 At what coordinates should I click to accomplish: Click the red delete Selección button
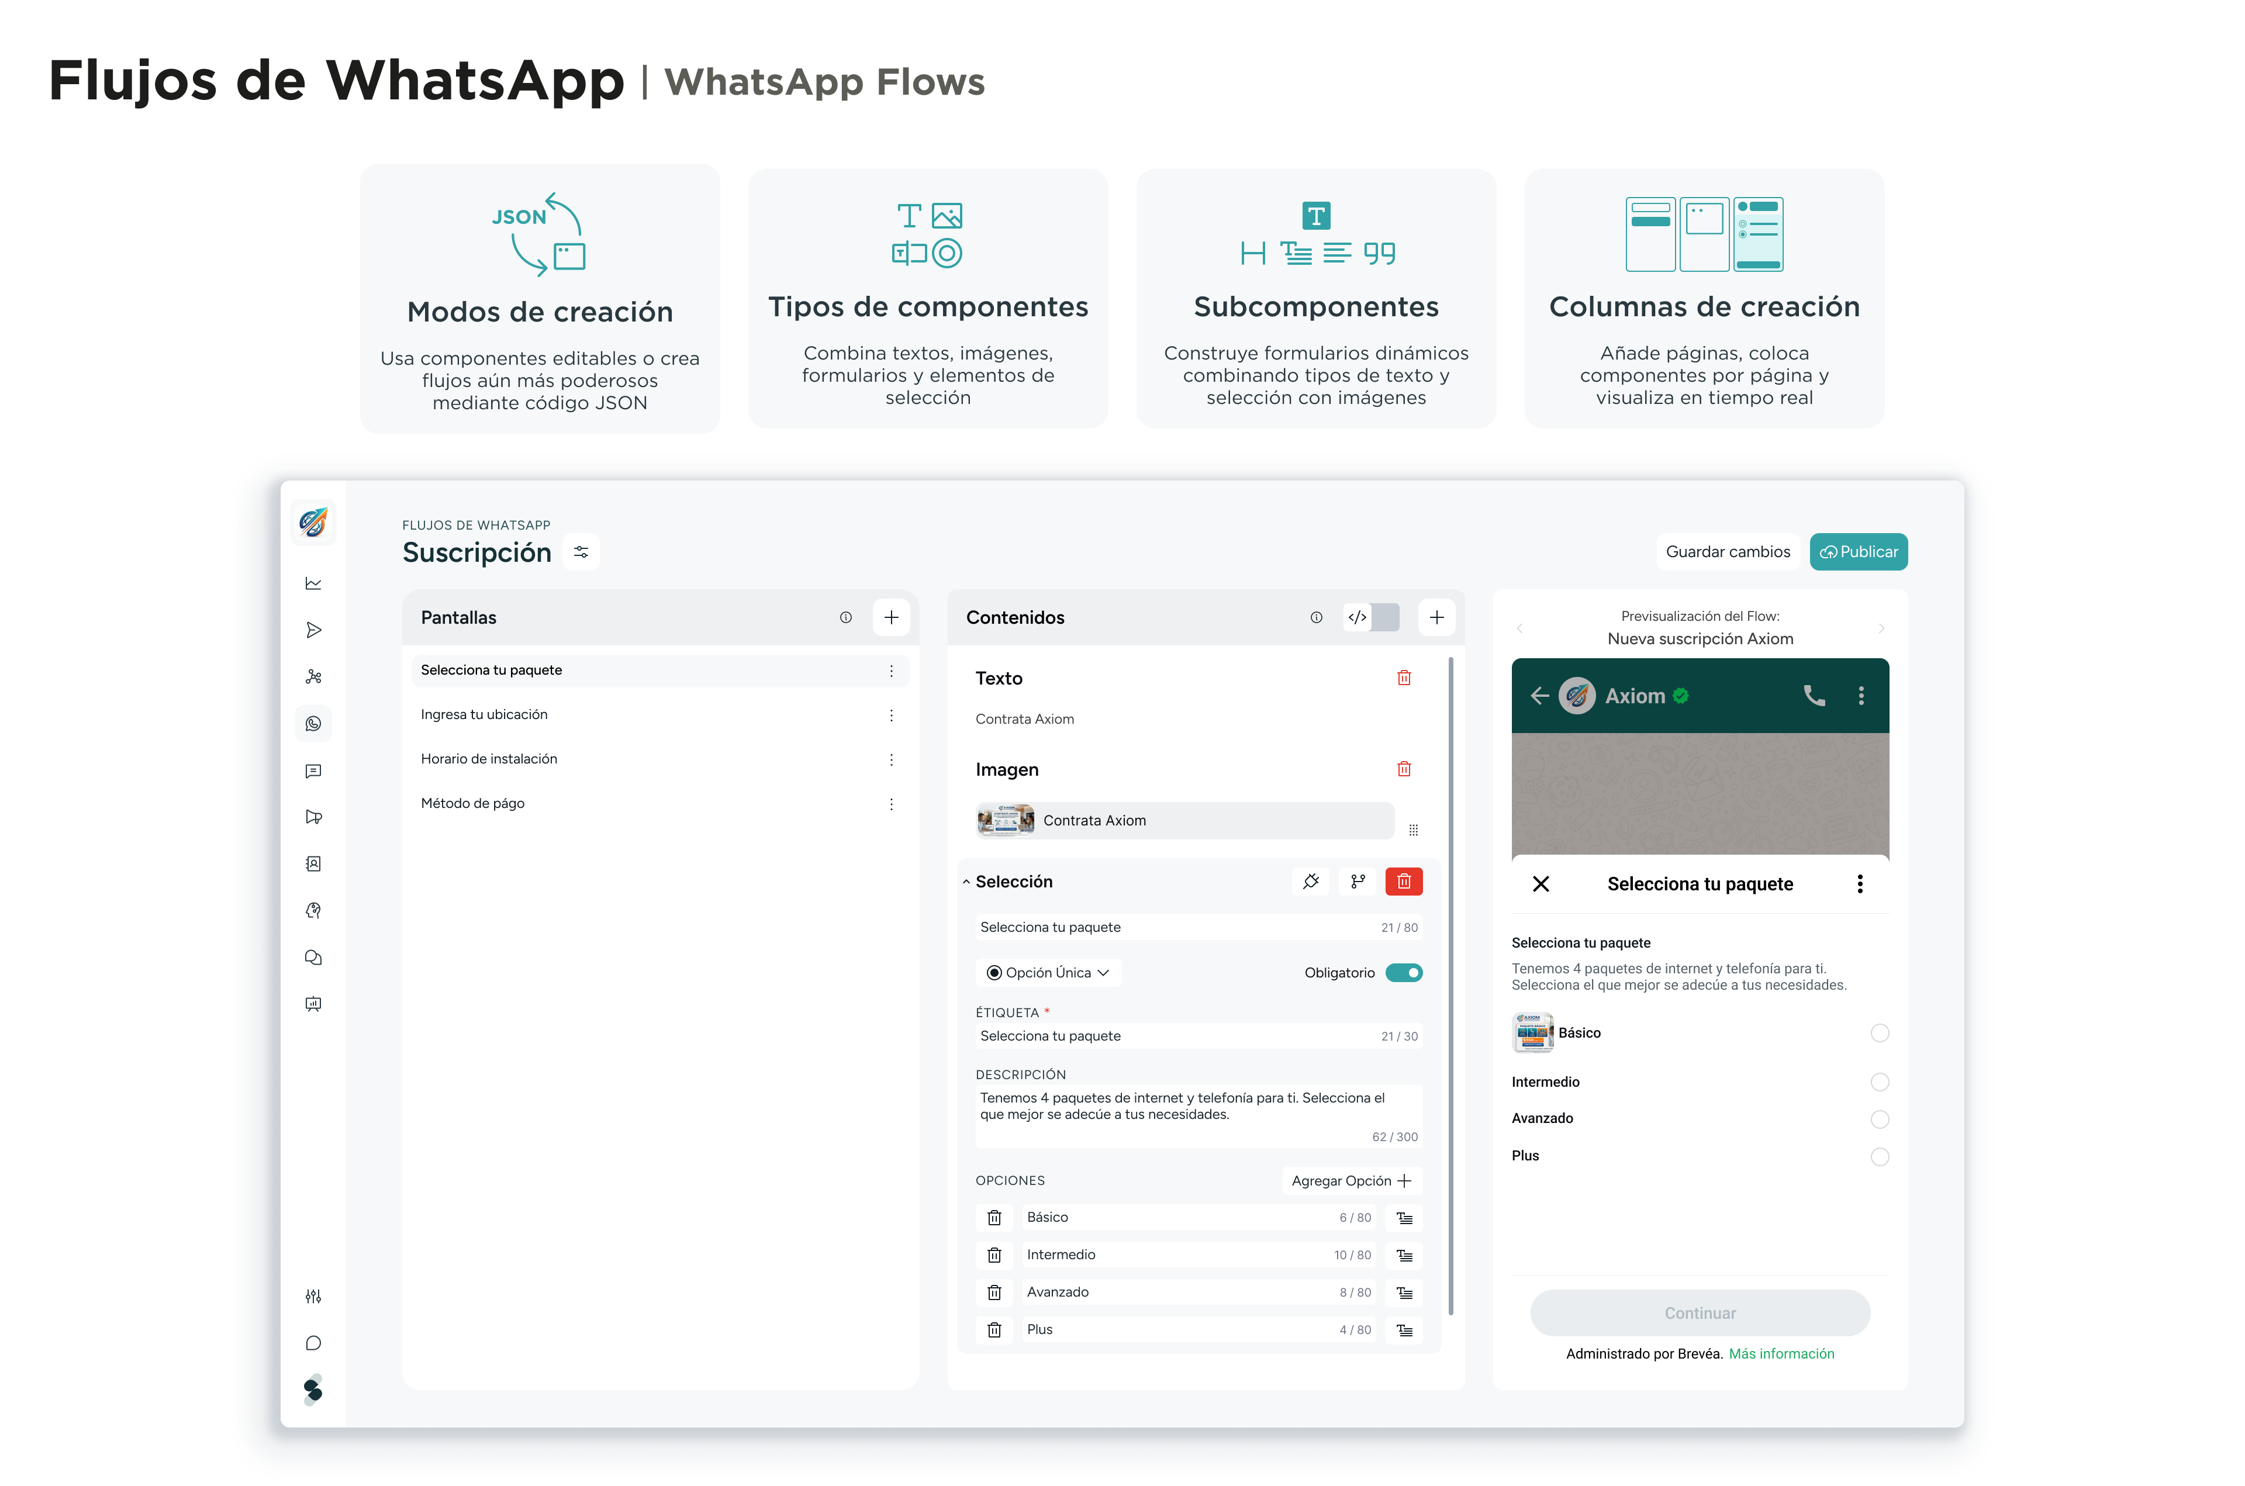click(x=1404, y=882)
